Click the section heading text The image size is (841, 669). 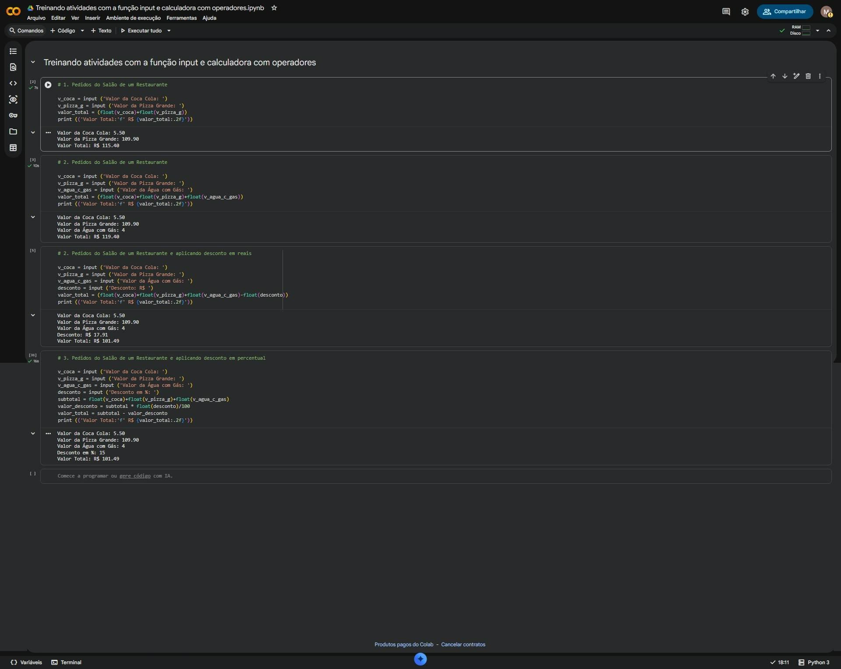[180, 62]
